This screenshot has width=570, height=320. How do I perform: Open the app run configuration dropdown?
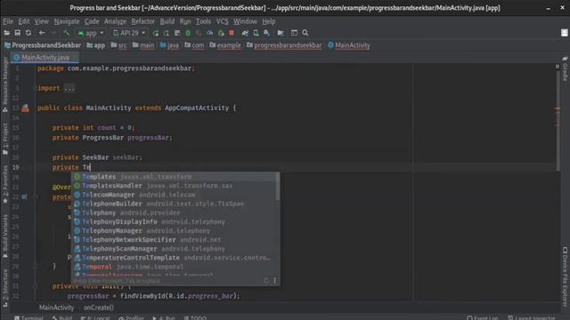(x=91, y=33)
